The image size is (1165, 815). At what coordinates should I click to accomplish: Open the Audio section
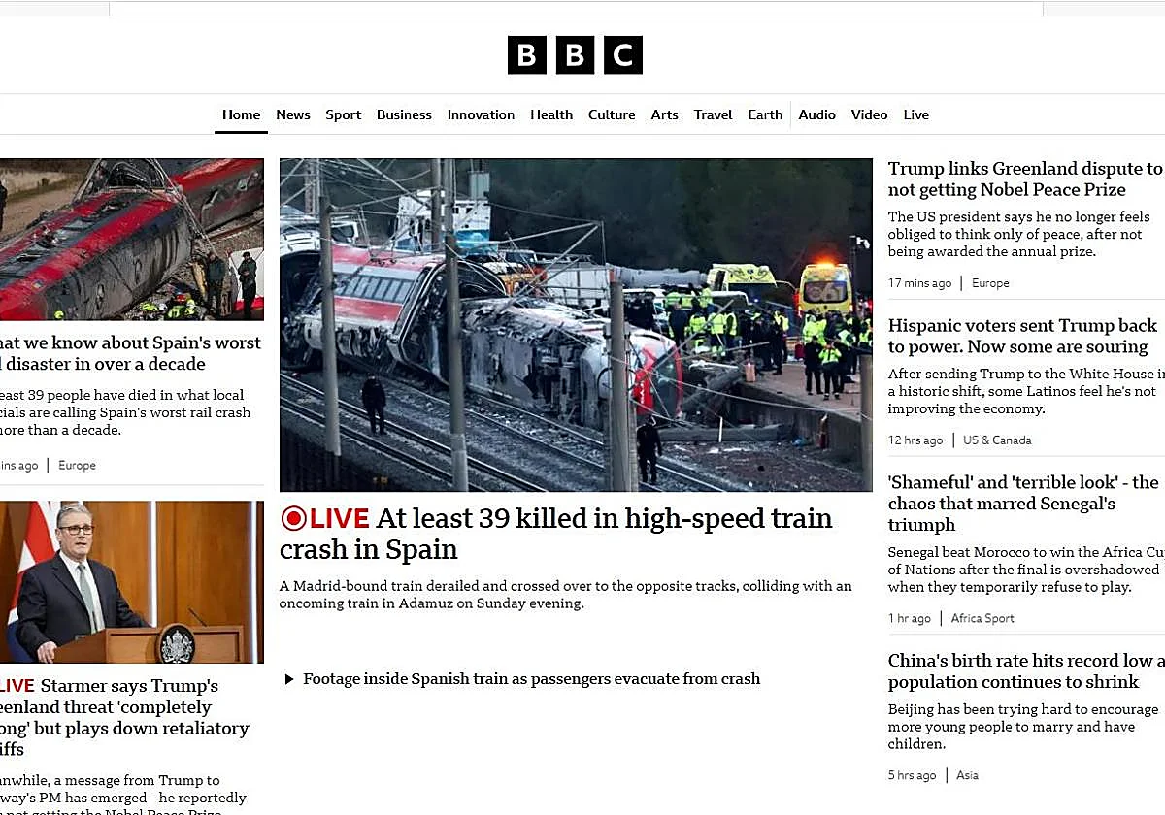816,114
